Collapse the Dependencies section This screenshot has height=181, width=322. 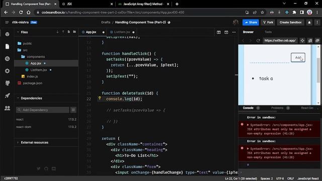18,98
